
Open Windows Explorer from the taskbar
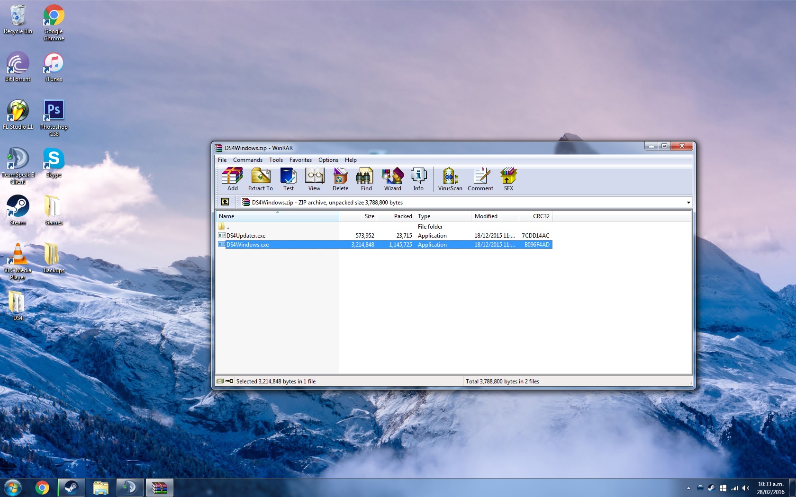100,488
